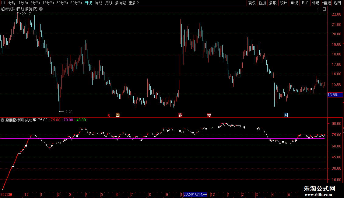Viewport: 344px width, 198px height.
Task: Select the 1分钟 period
Action: point(23,3)
